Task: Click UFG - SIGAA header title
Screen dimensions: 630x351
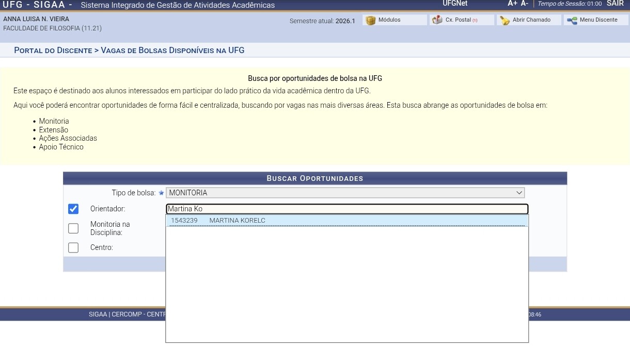Action: (x=37, y=5)
